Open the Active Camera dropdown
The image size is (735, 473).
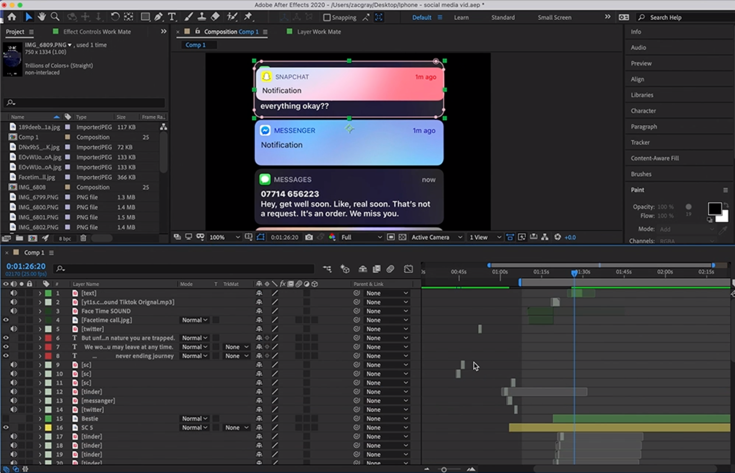point(436,237)
